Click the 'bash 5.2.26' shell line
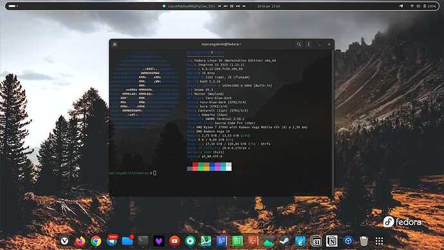Screen dimensions: 444x250 pyautogui.click(x=203, y=81)
